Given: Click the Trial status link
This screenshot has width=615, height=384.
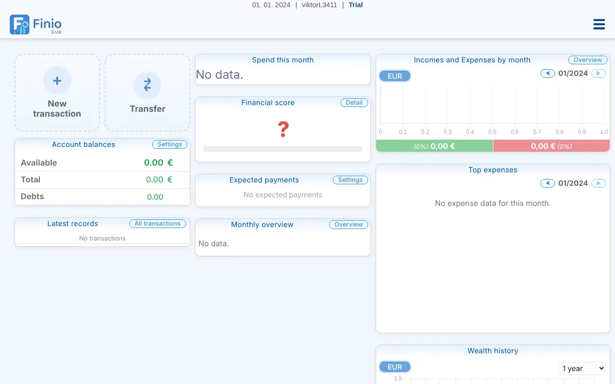Looking at the screenshot, I should tap(356, 5).
